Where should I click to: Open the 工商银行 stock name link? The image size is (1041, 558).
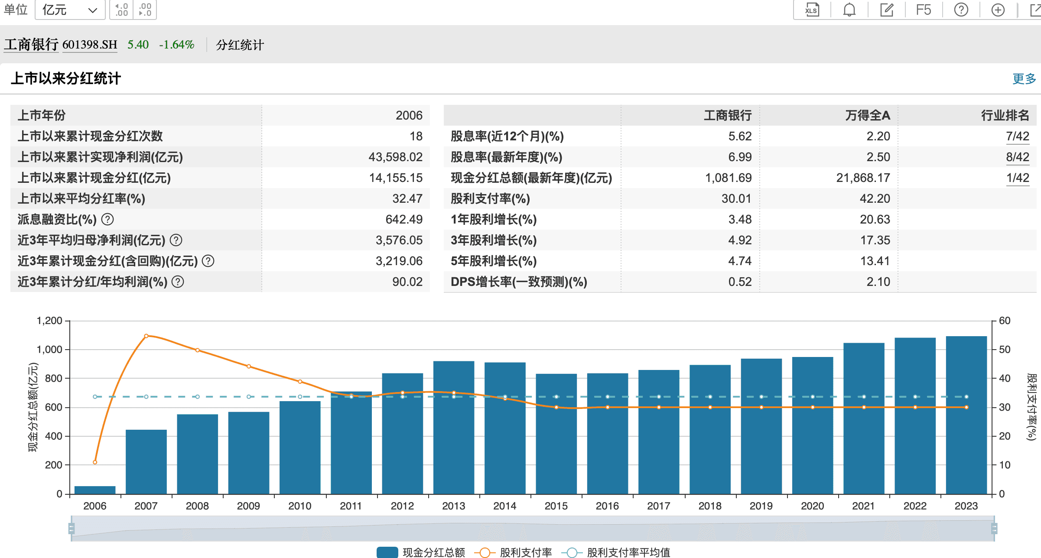(x=31, y=45)
